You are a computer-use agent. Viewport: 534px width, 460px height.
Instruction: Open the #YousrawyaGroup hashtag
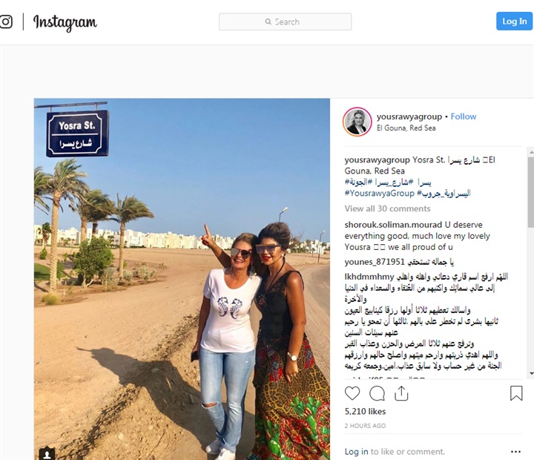[380, 193]
